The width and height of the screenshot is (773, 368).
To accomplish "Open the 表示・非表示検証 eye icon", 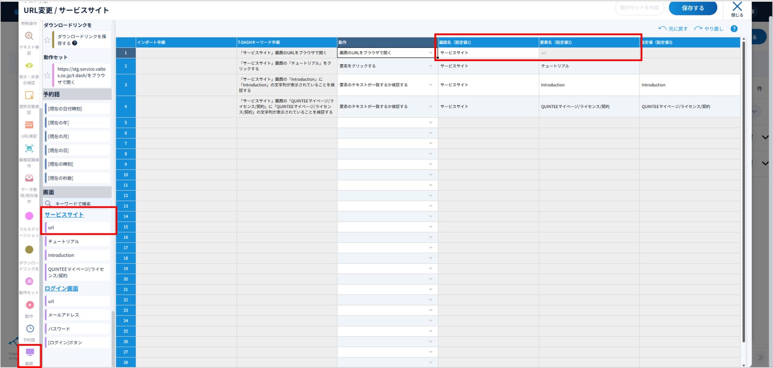I will (x=29, y=66).
